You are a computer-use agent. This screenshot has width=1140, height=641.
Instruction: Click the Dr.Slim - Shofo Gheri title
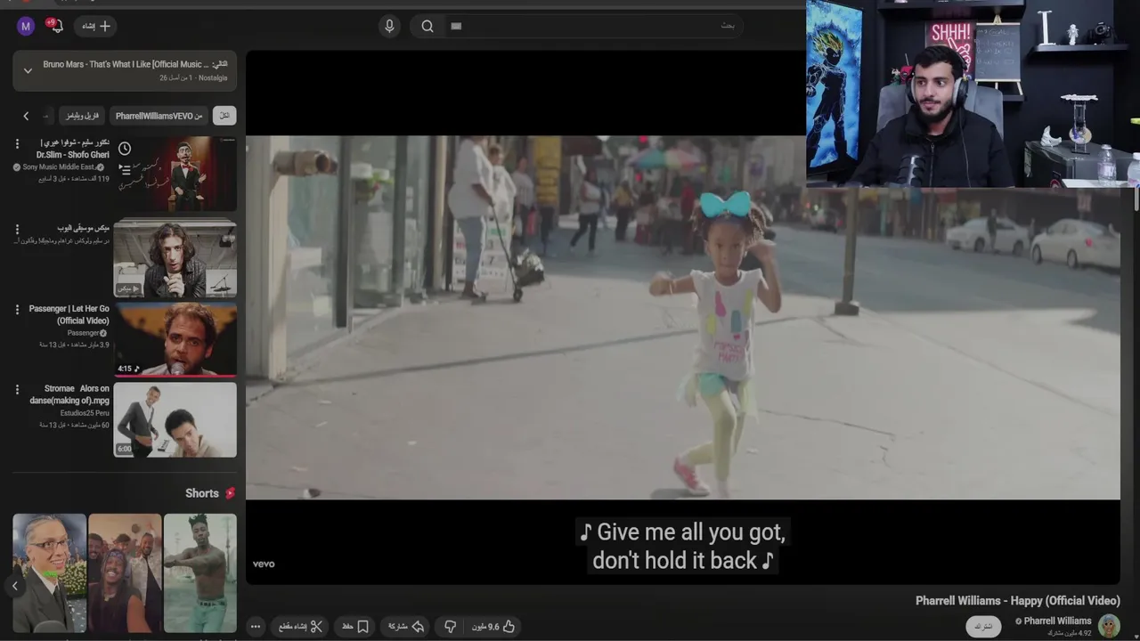[72, 148]
